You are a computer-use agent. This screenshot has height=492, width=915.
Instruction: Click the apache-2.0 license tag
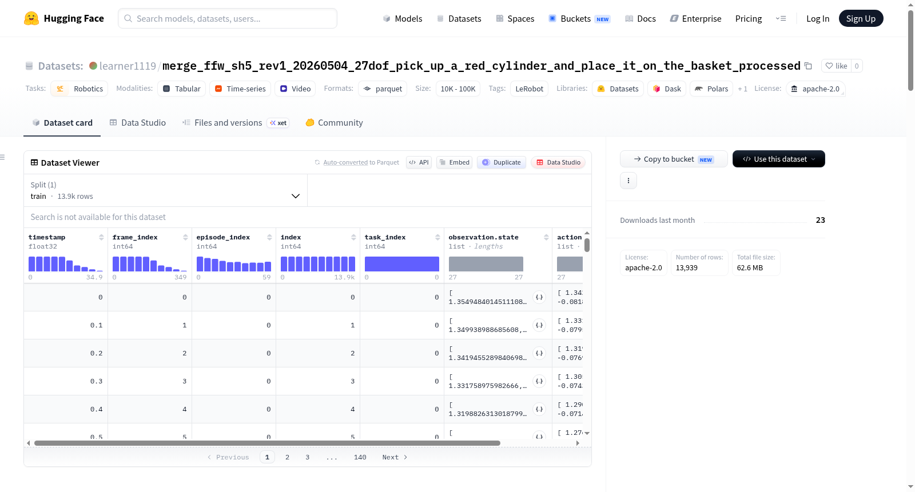815,89
